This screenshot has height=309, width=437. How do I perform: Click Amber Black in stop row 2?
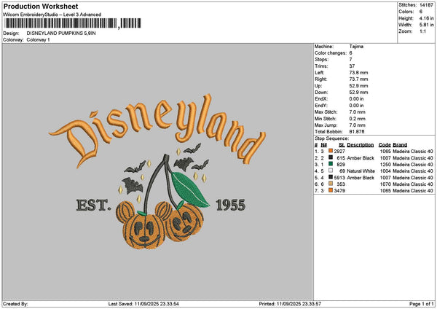coord(361,158)
